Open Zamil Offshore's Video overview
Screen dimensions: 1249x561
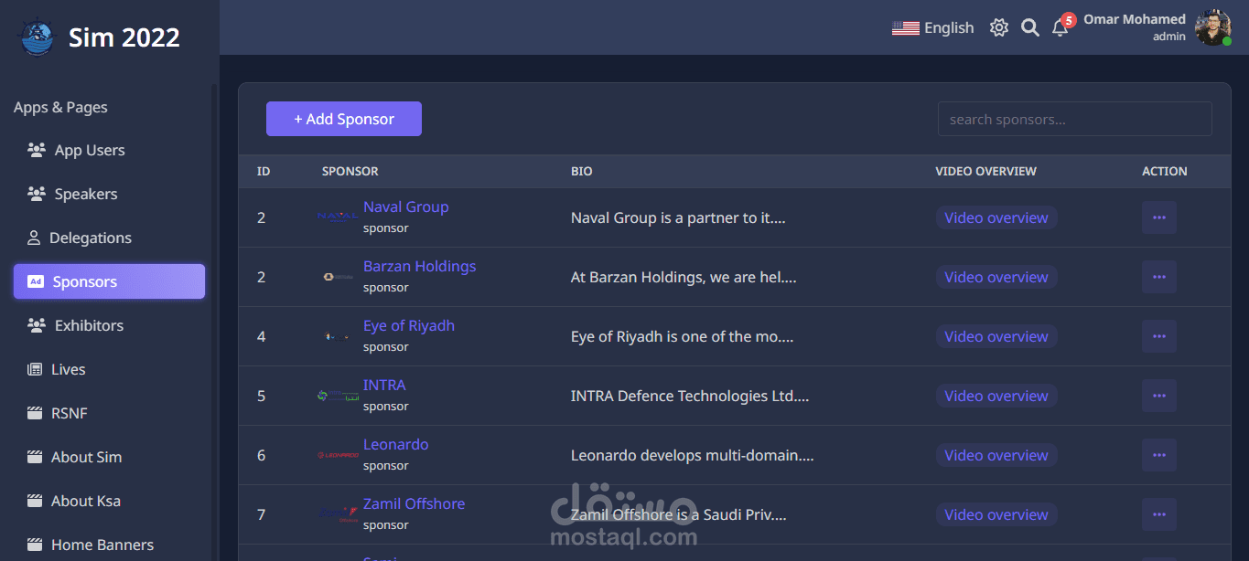pyautogui.click(x=996, y=514)
